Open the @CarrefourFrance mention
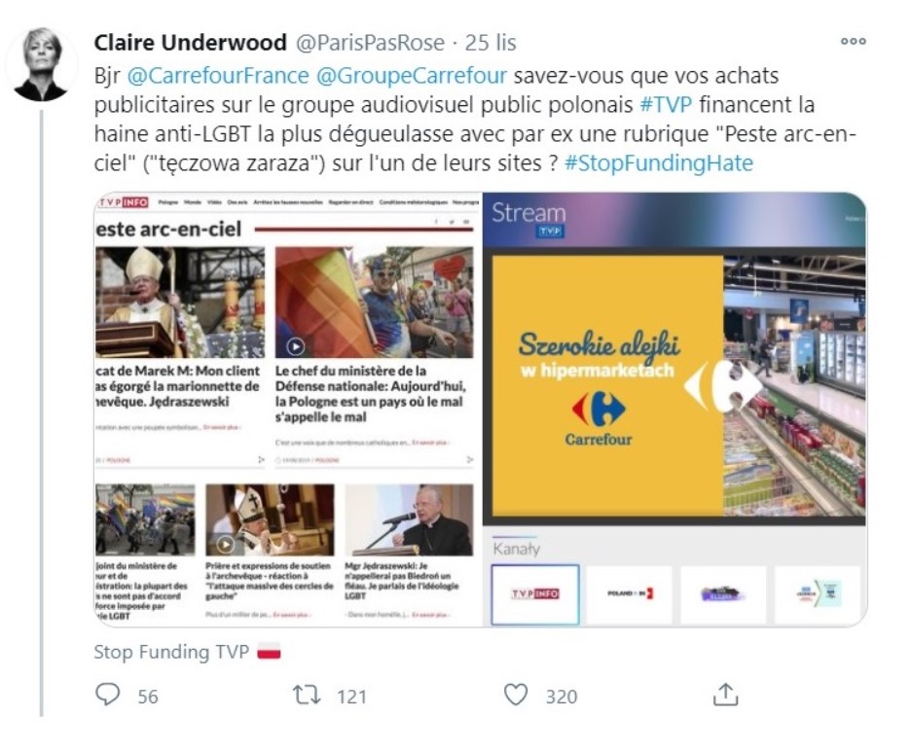Screen dimensions: 910x752 (x=218, y=76)
